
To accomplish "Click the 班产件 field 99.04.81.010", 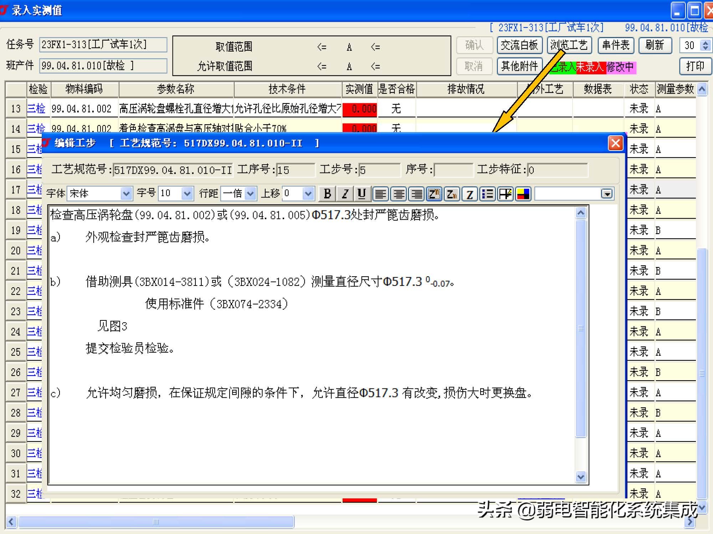I will click(x=103, y=66).
